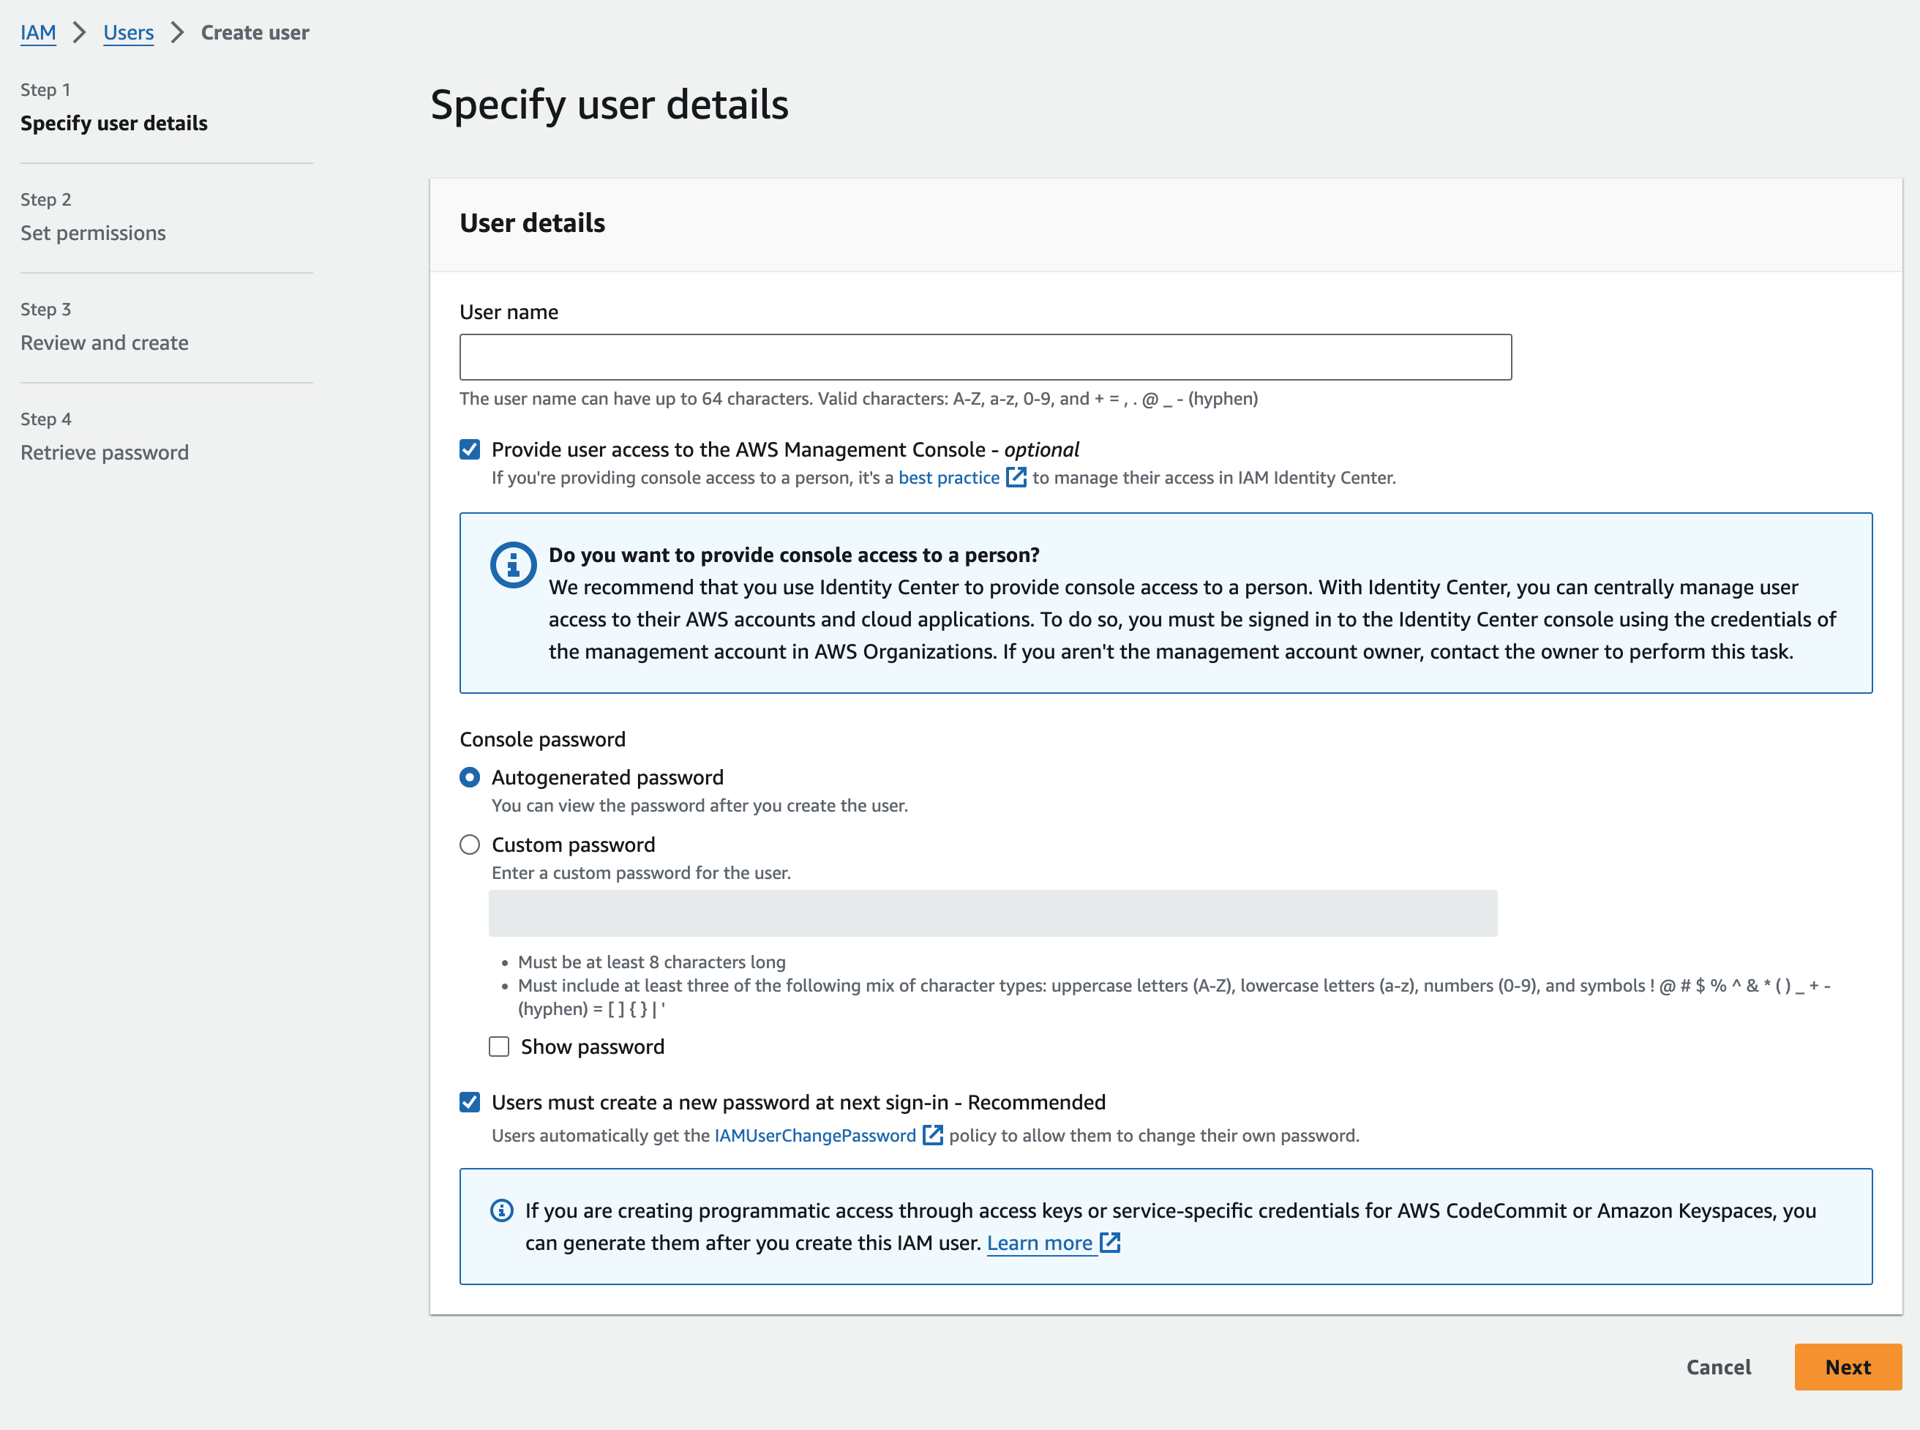Click the external link icon after Learn more
The width and height of the screenshot is (1920, 1430).
pyautogui.click(x=1110, y=1243)
